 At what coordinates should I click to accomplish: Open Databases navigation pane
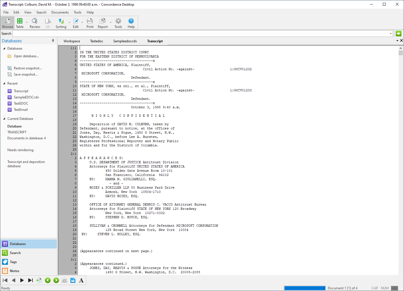(29, 244)
